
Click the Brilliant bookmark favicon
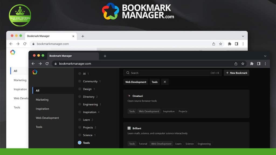pyautogui.click(x=129, y=128)
